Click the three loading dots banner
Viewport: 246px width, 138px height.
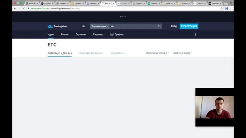(123, 16)
